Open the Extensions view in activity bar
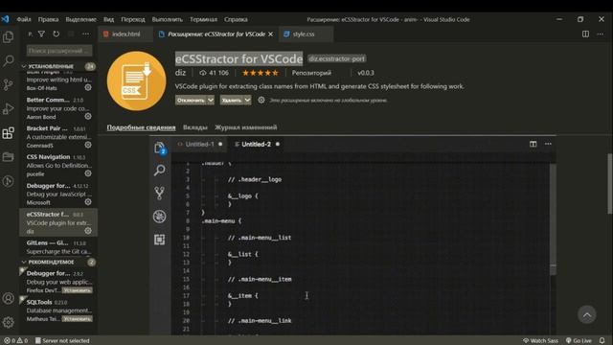 [x=9, y=133]
